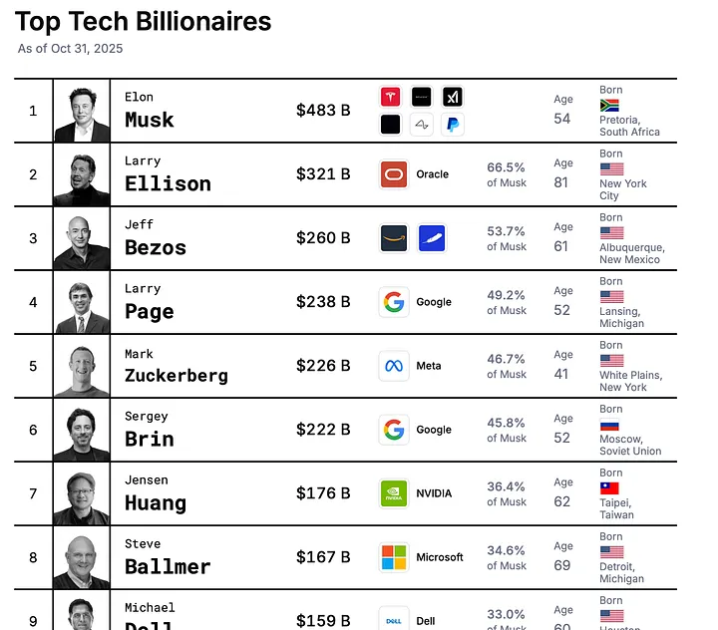Viewport: 718px width, 630px height.
Task: Click the Blue Origin feather icon
Action: pyautogui.click(x=432, y=238)
